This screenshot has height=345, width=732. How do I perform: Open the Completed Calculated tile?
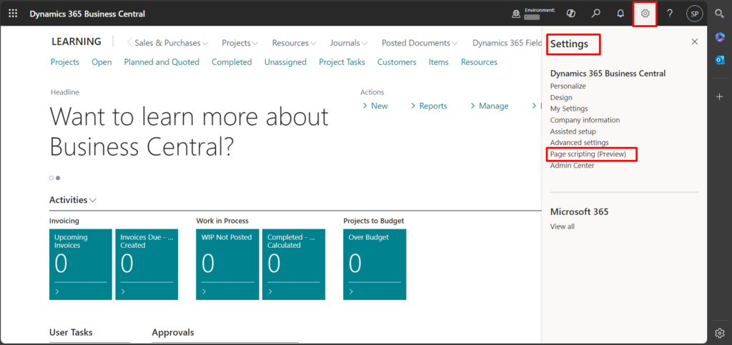(x=294, y=264)
